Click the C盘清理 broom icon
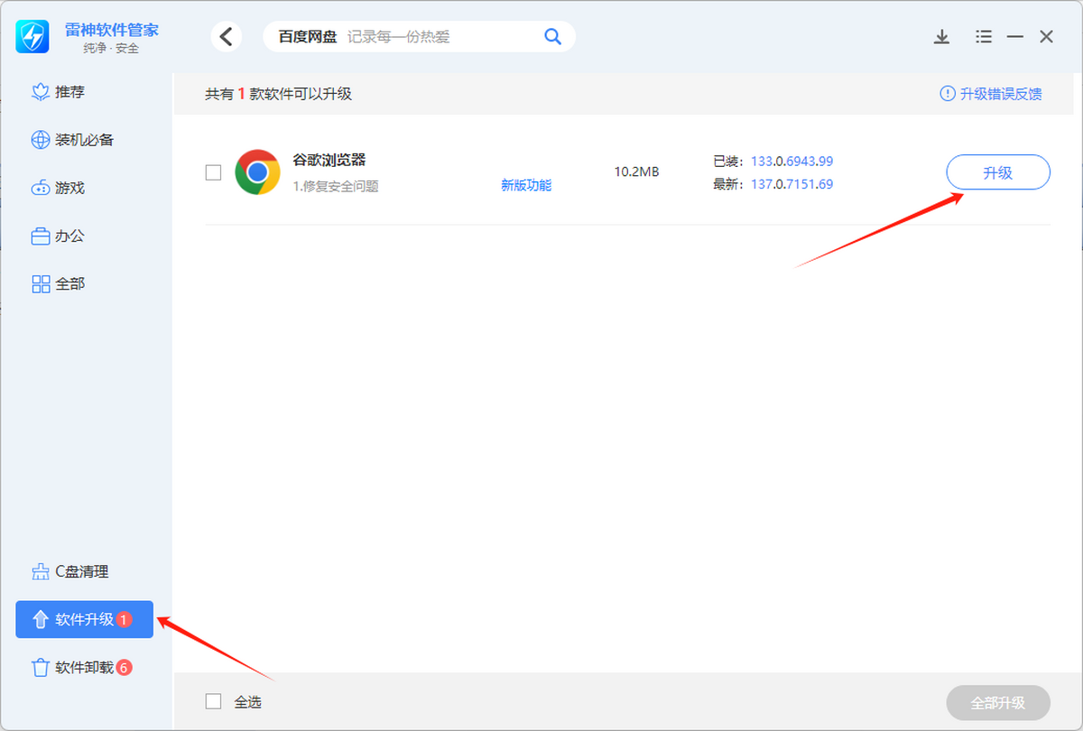 (x=41, y=571)
